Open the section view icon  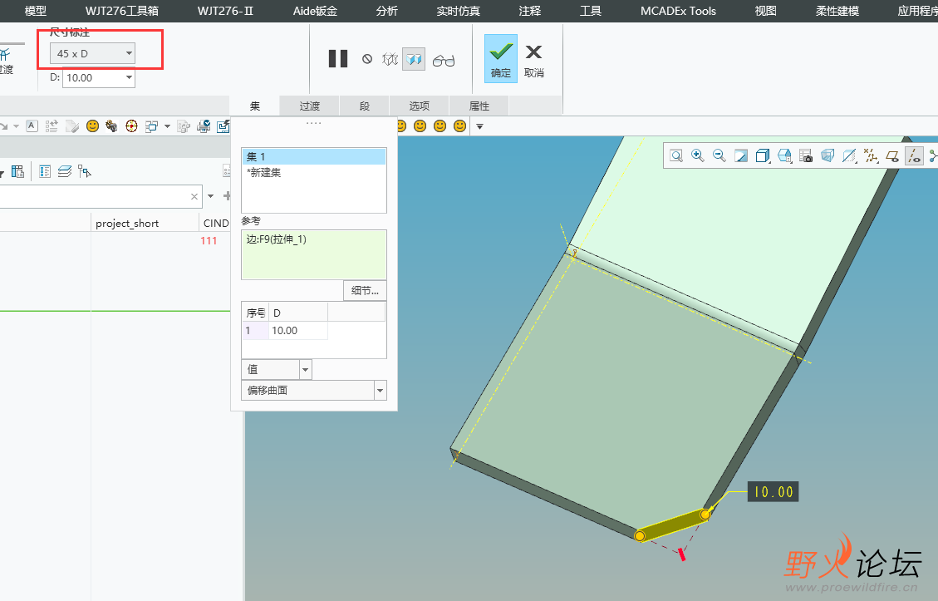click(x=849, y=156)
